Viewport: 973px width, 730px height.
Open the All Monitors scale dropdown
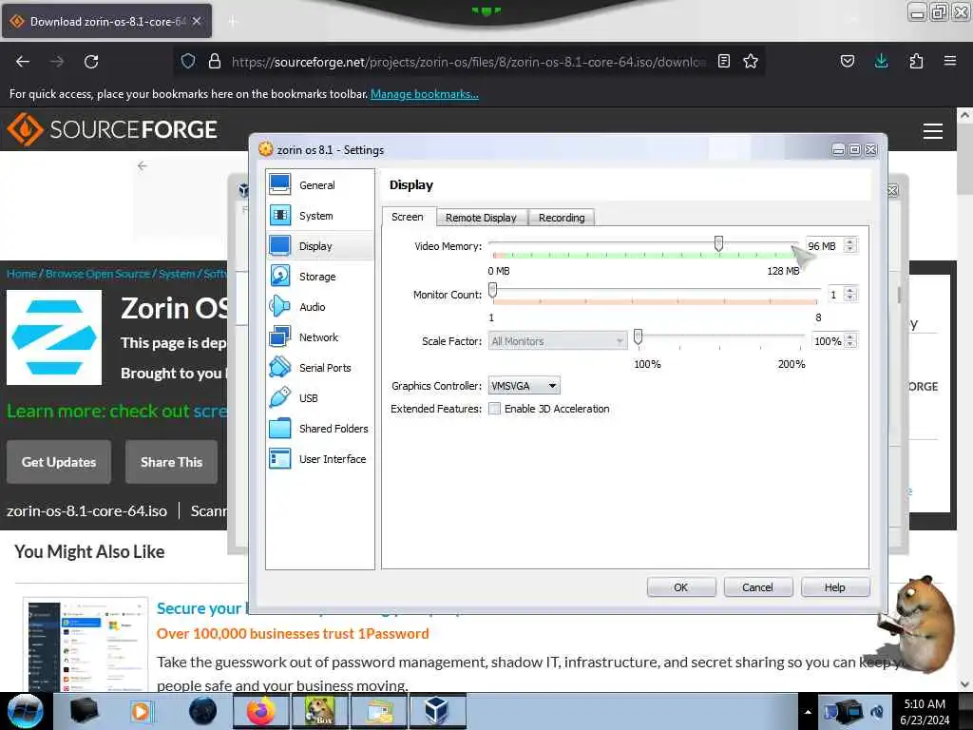click(x=558, y=341)
